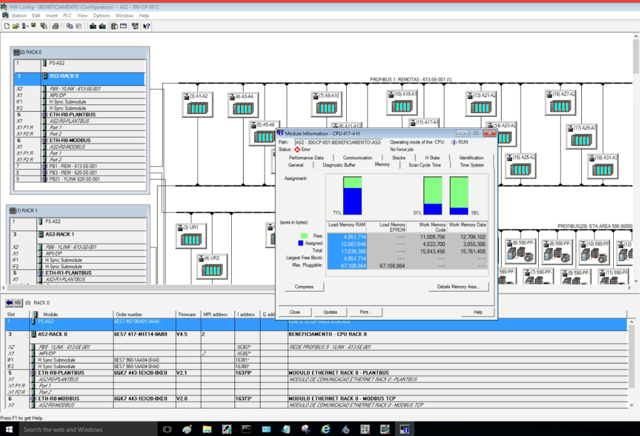Click the blue Assigned legend swatch
The image size is (640, 436).
[301, 243]
